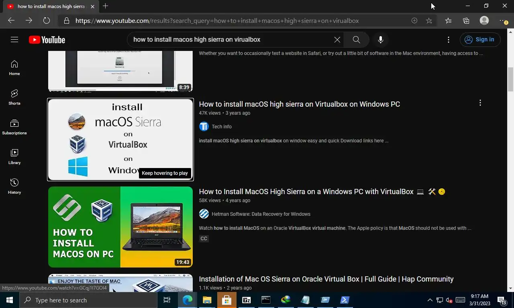Image resolution: width=514 pixels, height=308 pixels.
Task: Open History in the sidebar
Action: (x=14, y=186)
